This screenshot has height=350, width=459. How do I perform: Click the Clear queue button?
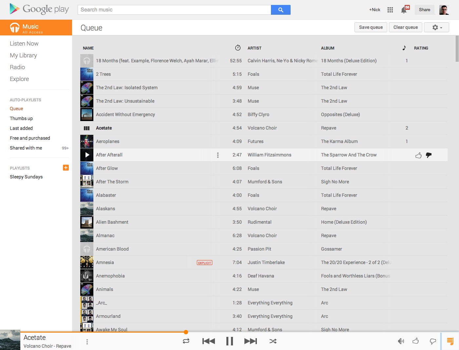point(406,27)
